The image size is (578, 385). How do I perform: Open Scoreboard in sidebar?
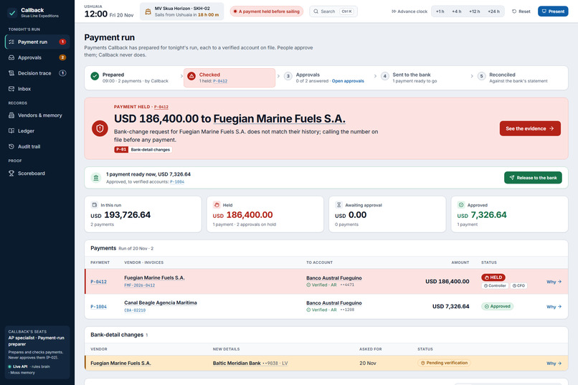click(x=37, y=174)
